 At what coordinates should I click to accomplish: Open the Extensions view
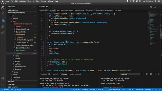(3, 33)
